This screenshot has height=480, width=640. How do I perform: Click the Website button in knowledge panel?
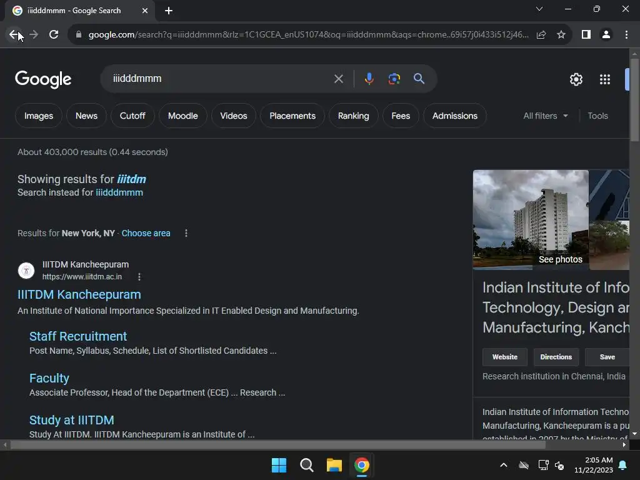point(505,357)
